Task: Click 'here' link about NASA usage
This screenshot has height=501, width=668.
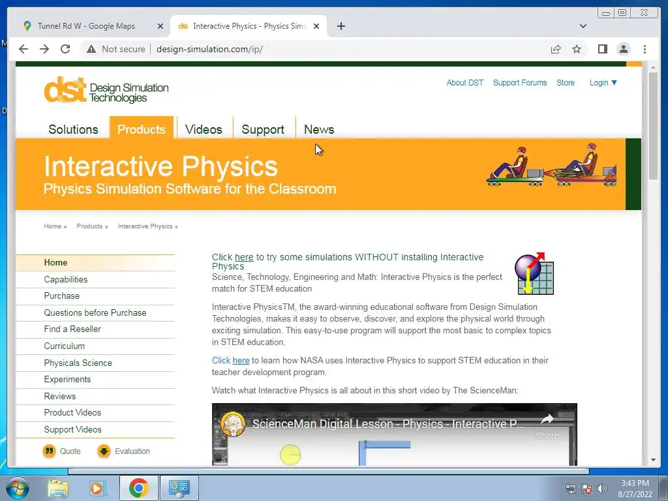Action: point(241,360)
